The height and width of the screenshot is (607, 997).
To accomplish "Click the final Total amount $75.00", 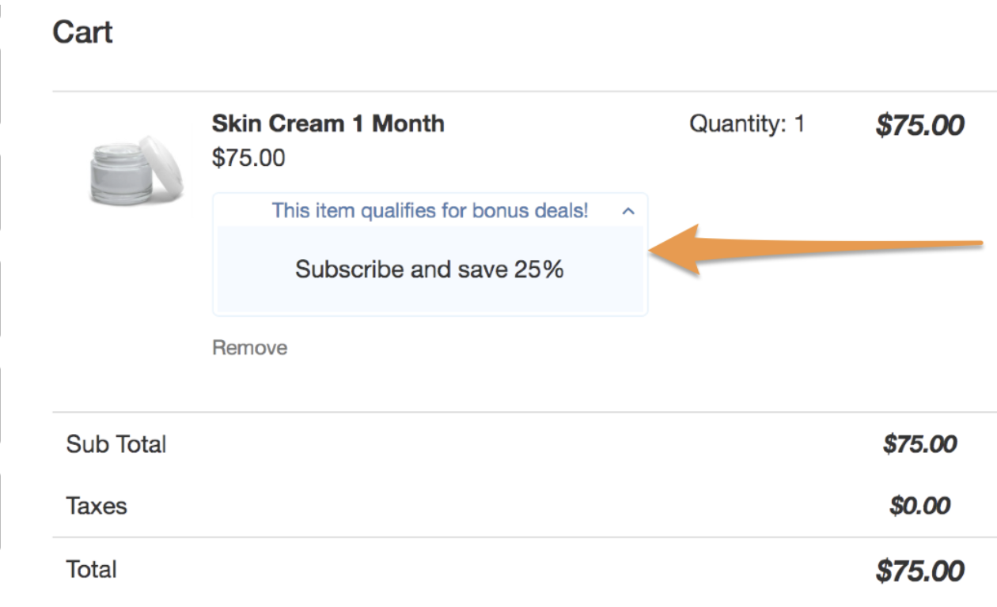I will point(919,571).
